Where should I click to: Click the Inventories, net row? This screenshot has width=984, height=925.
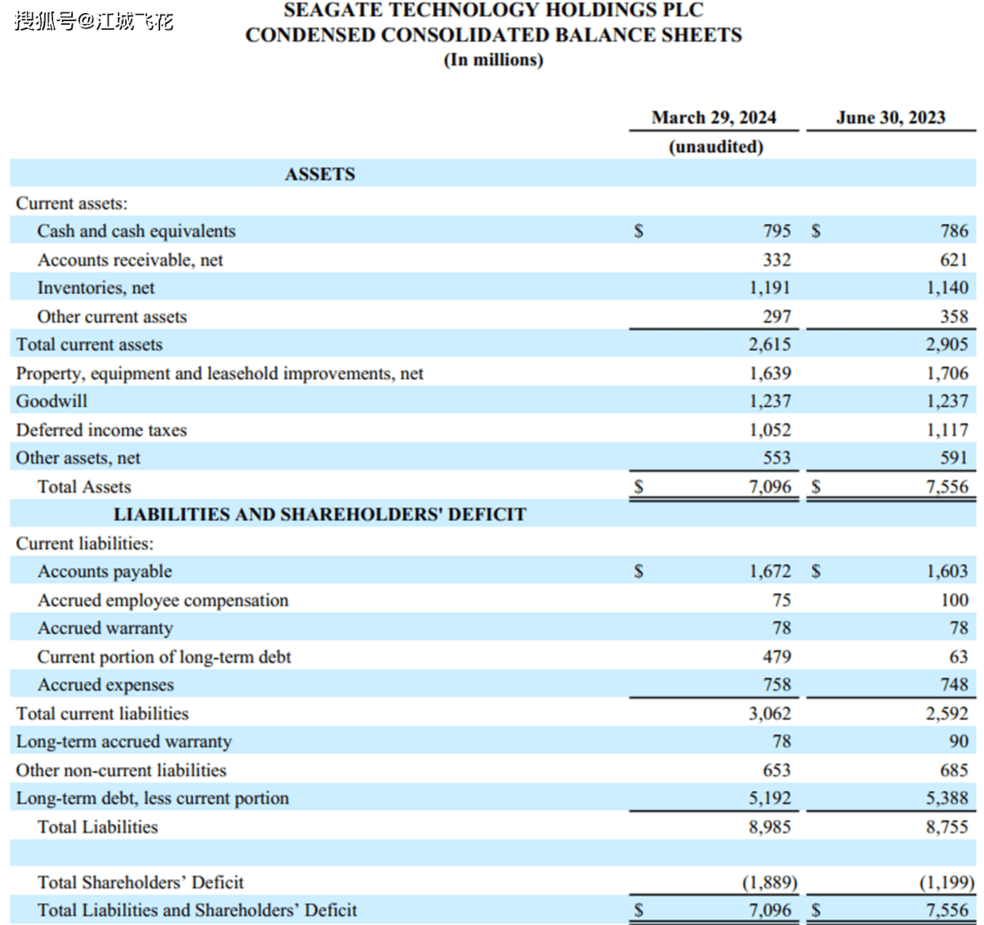tap(95, 287)
